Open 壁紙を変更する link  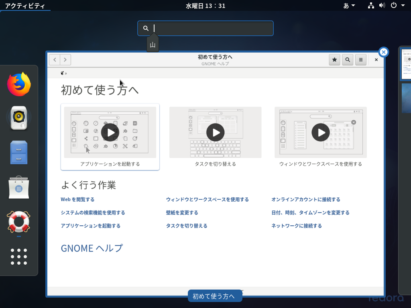182,213
